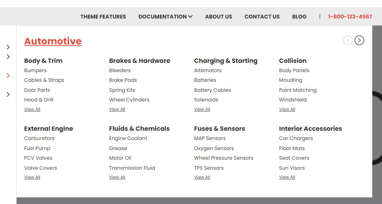Click the next slide arrow icon
Screen dimensions: 382x204
point(359,40)
